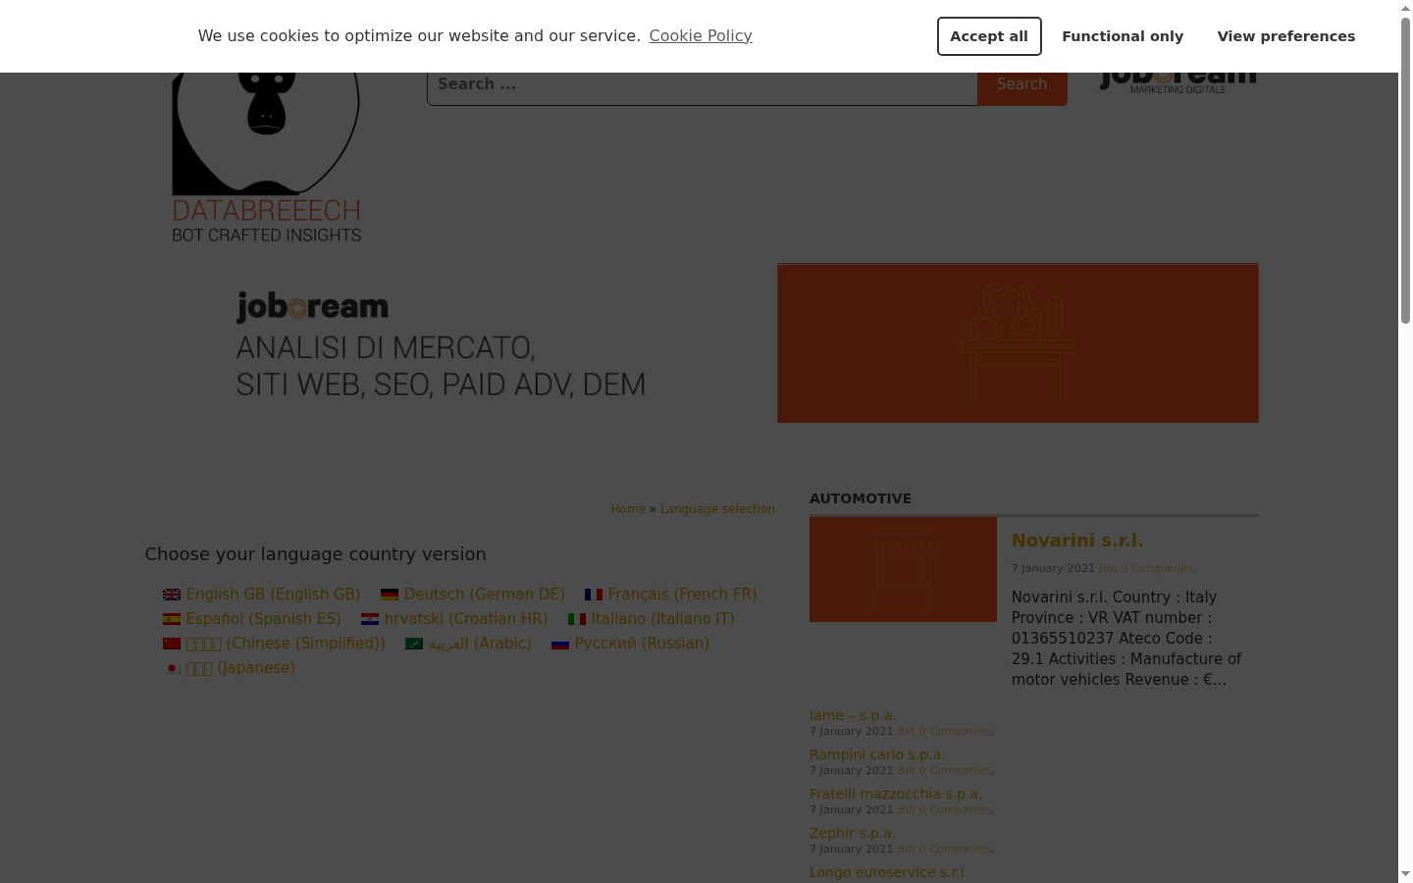1413x883 pixels.
Task: Click the Novarini s.r.l. description excerpt
Action: coord(1126,639)
